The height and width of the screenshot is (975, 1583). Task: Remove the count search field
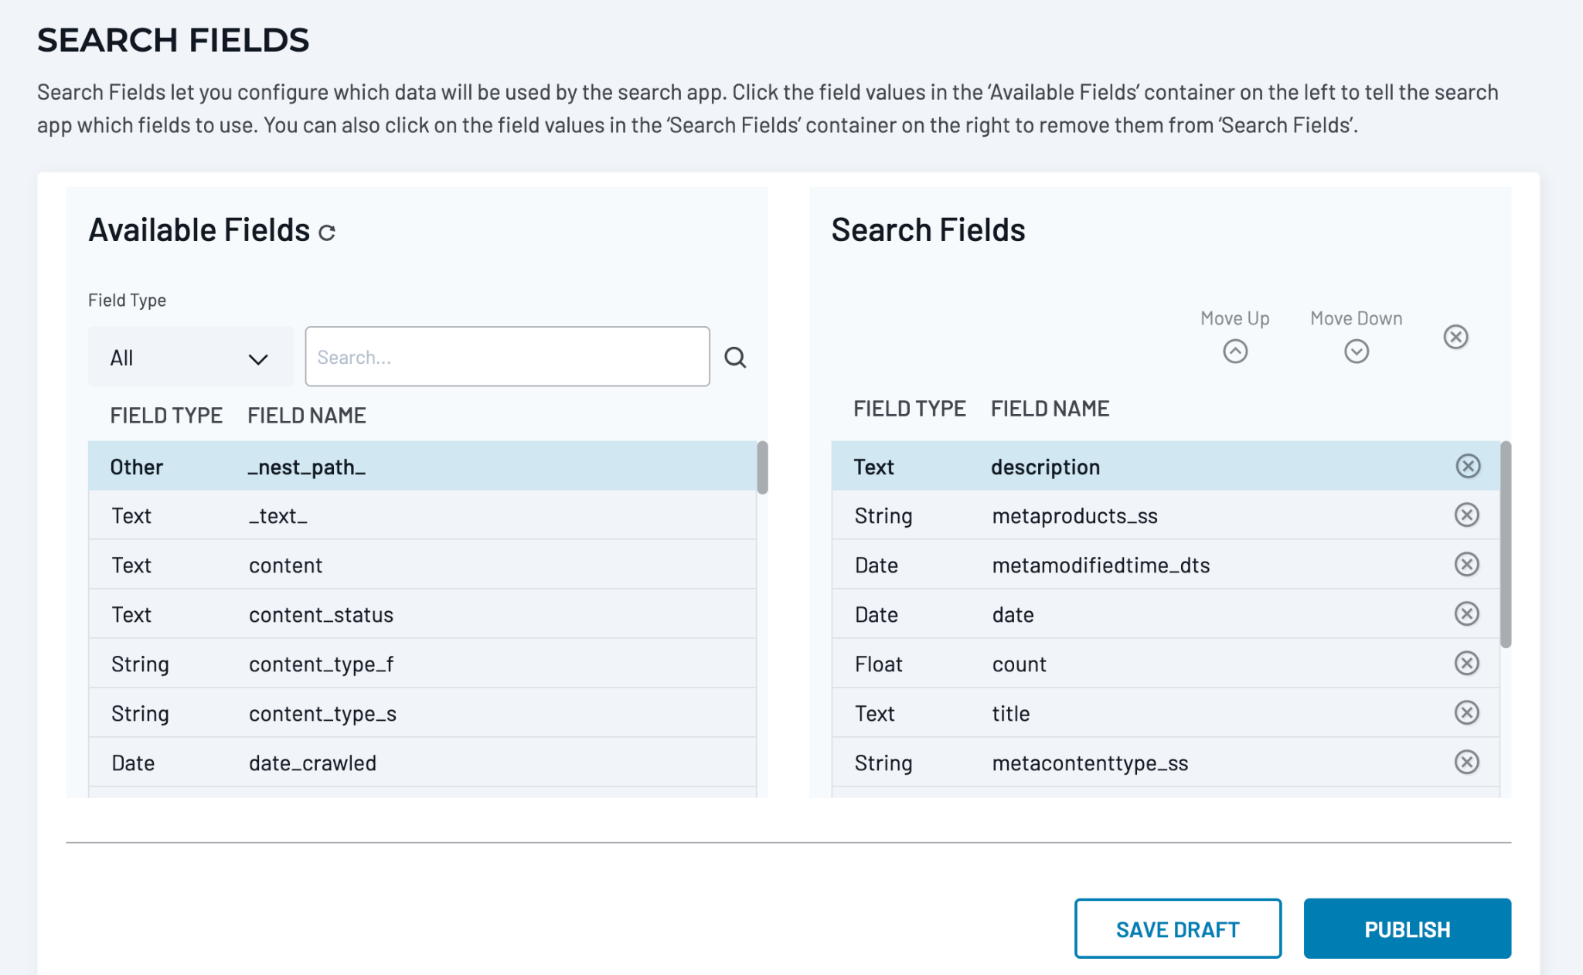pos(1466,664)
